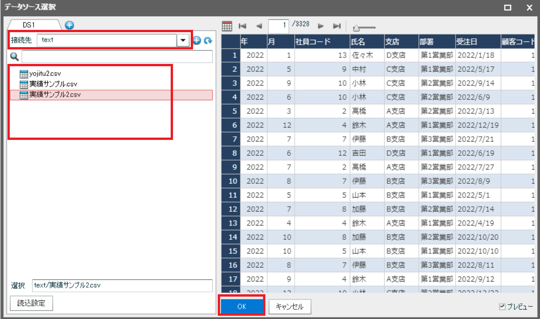Image resolution: width=540 pixels, height=319 pixels.
Task: Click the 受注日 column header
Action: [478, 42]
